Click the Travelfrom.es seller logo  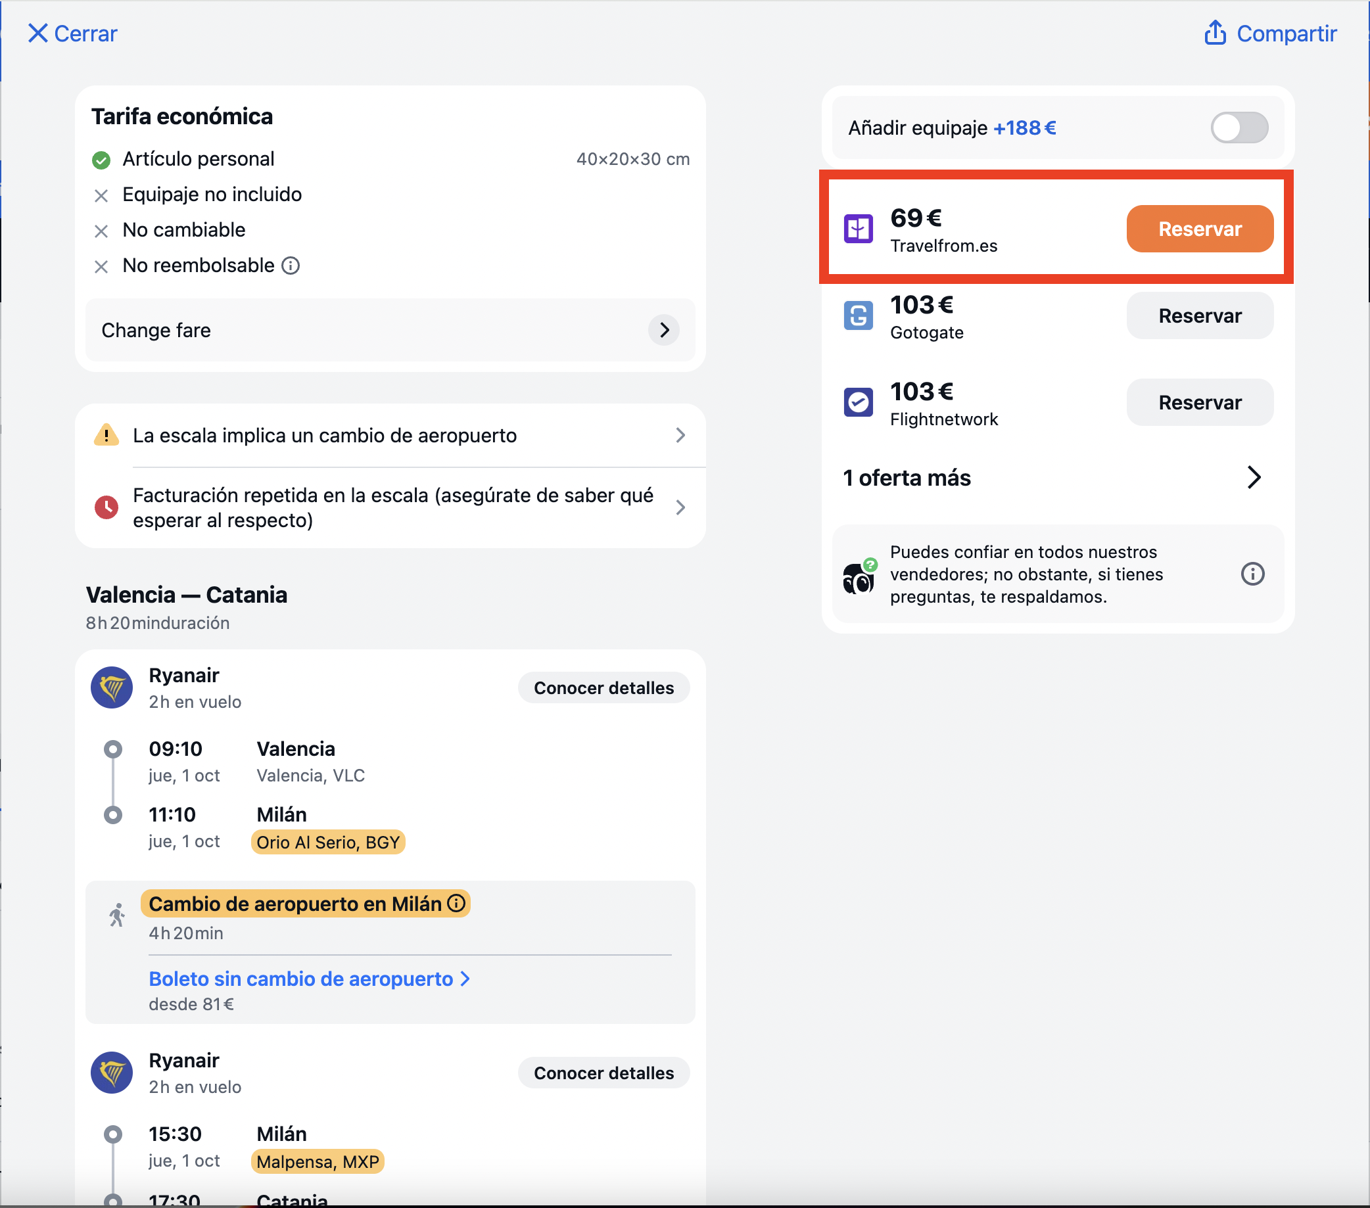(858, 229)
